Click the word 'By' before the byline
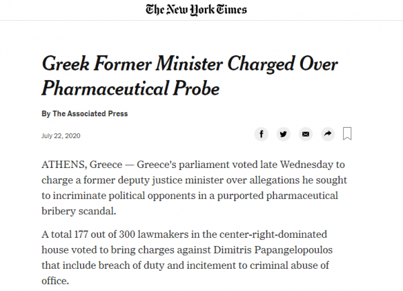This screenshot has height=291, width=403. [x=46, y=114]
